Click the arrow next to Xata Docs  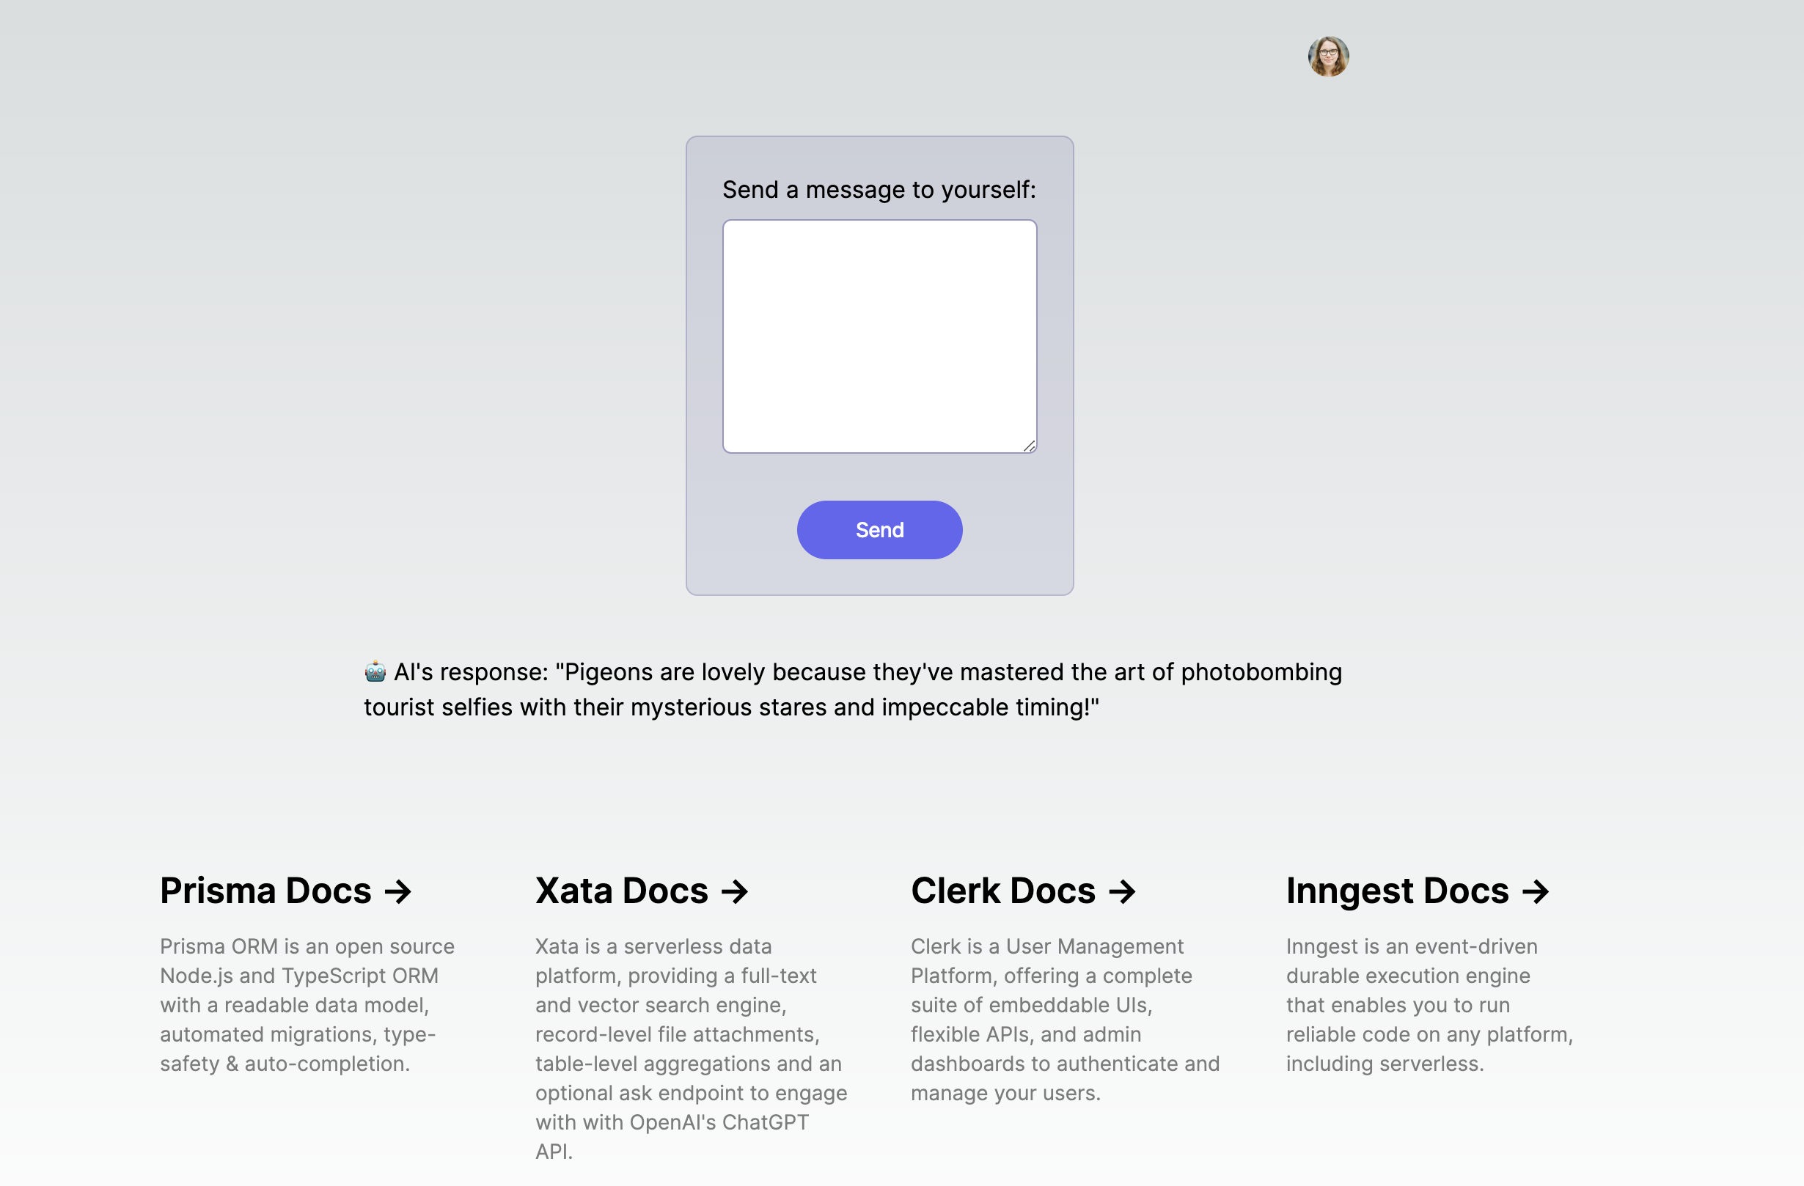tap(735, 891)
